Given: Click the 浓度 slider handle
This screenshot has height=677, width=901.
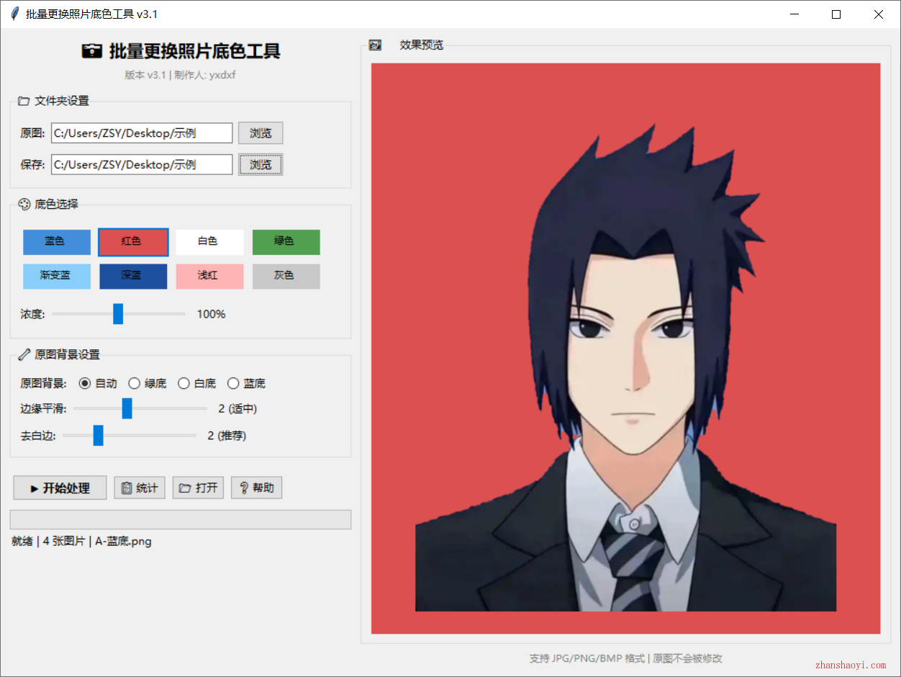Looking at the screenshot, I should click(118, 314).
